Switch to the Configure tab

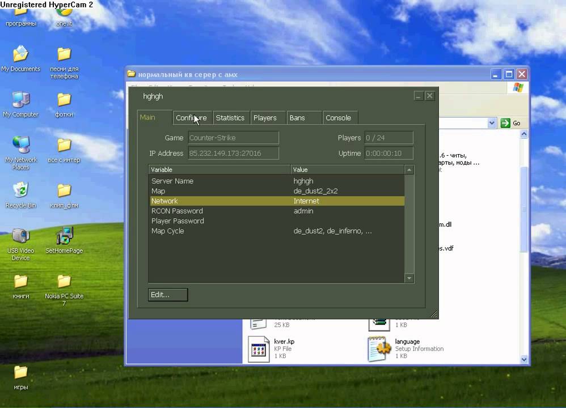(x=191, y=118)
